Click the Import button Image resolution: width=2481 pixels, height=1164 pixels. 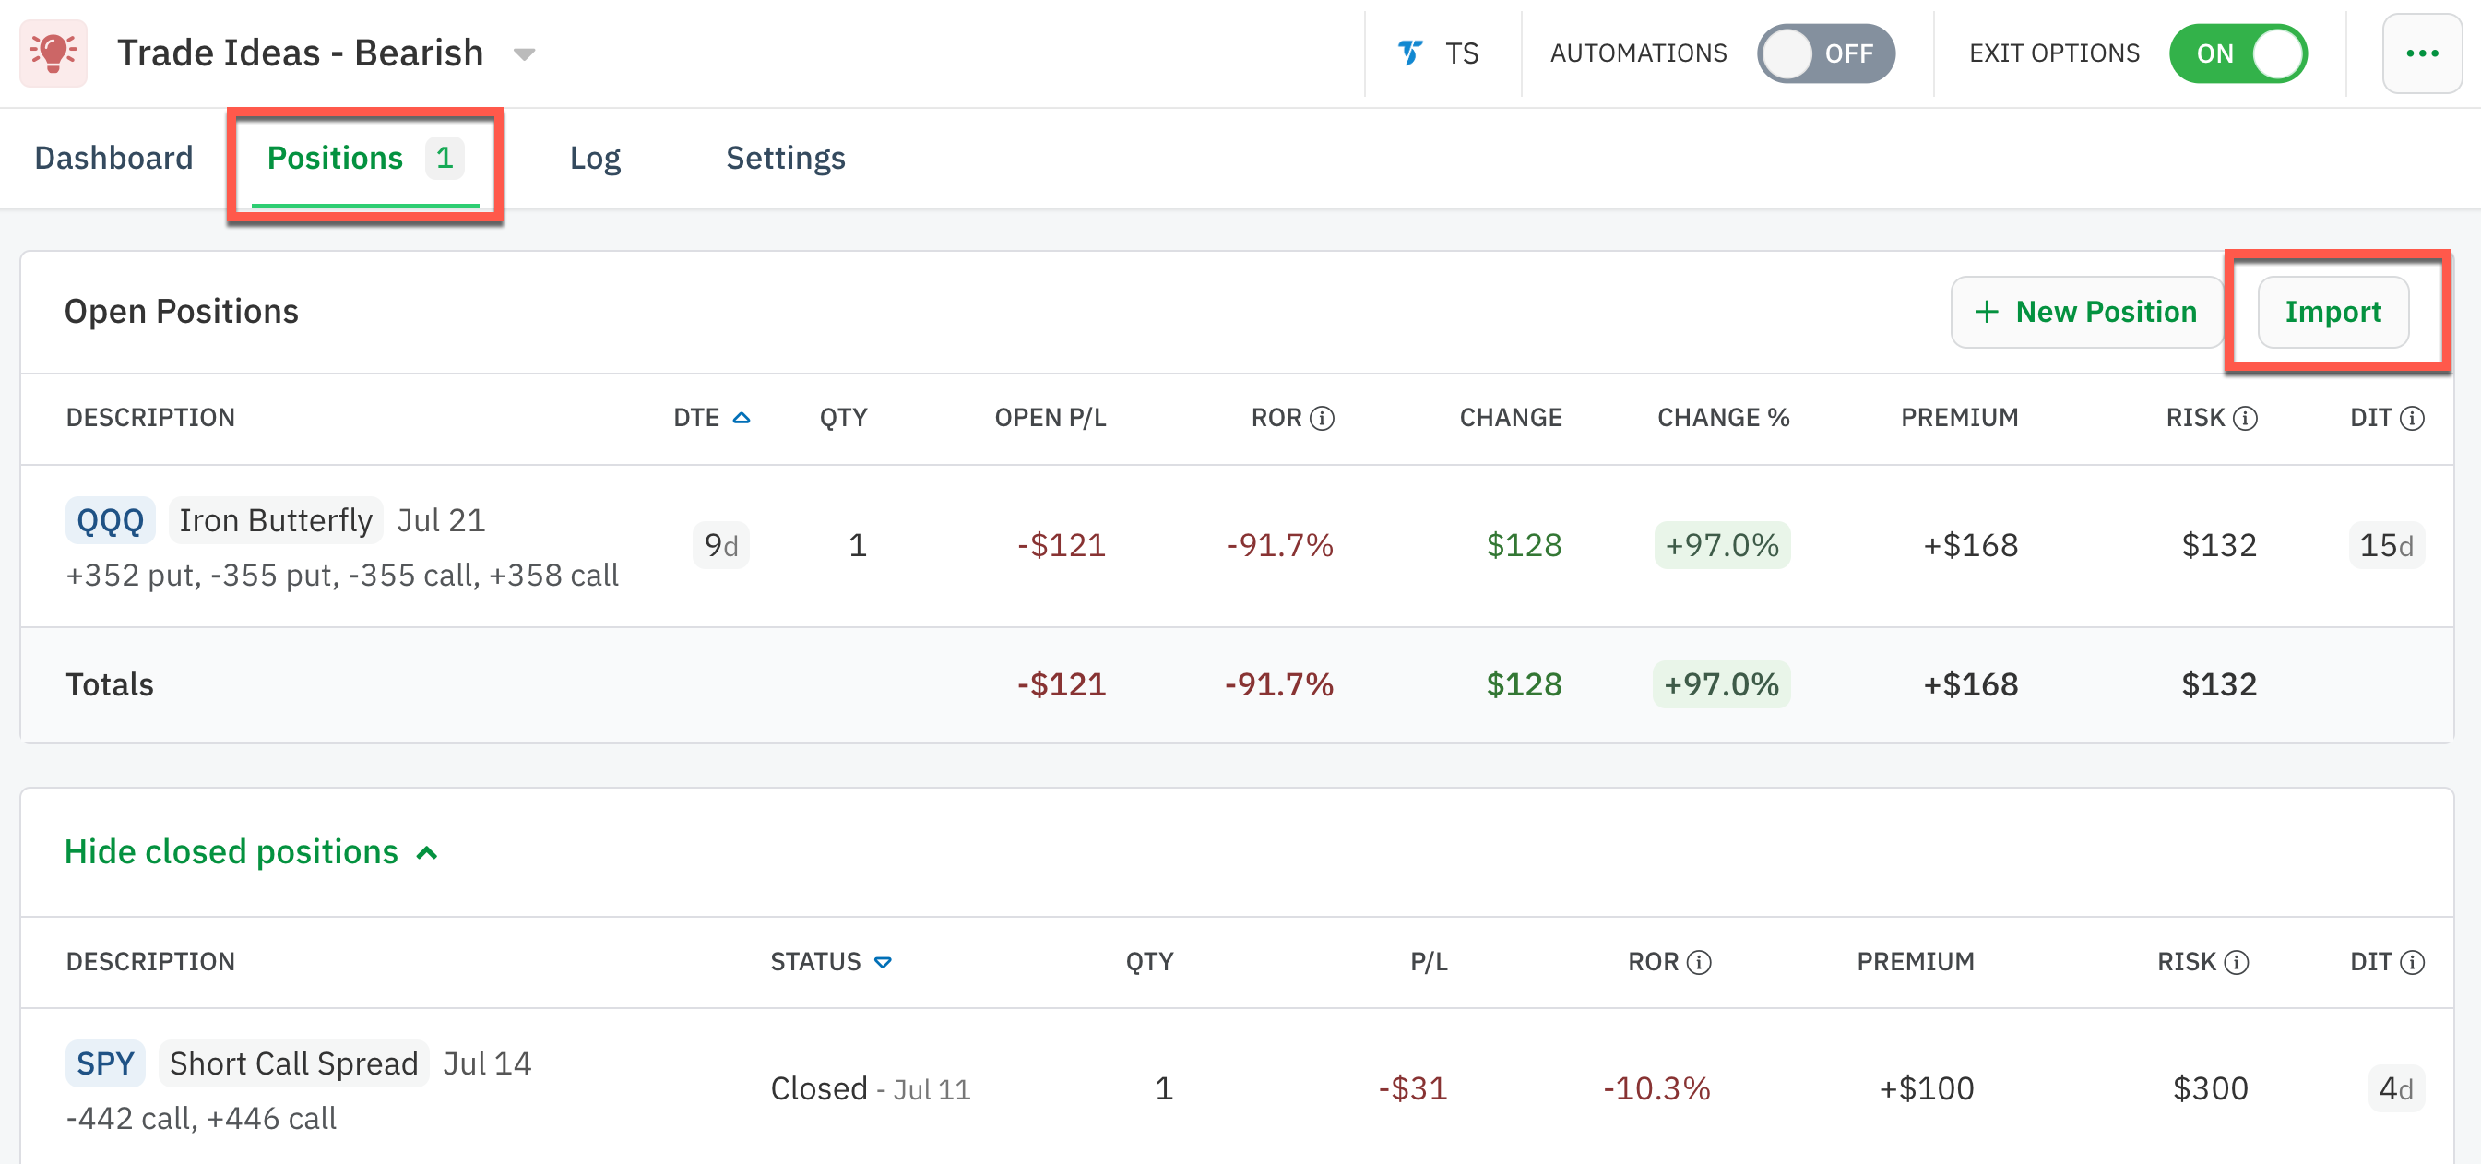point(2333,311)
